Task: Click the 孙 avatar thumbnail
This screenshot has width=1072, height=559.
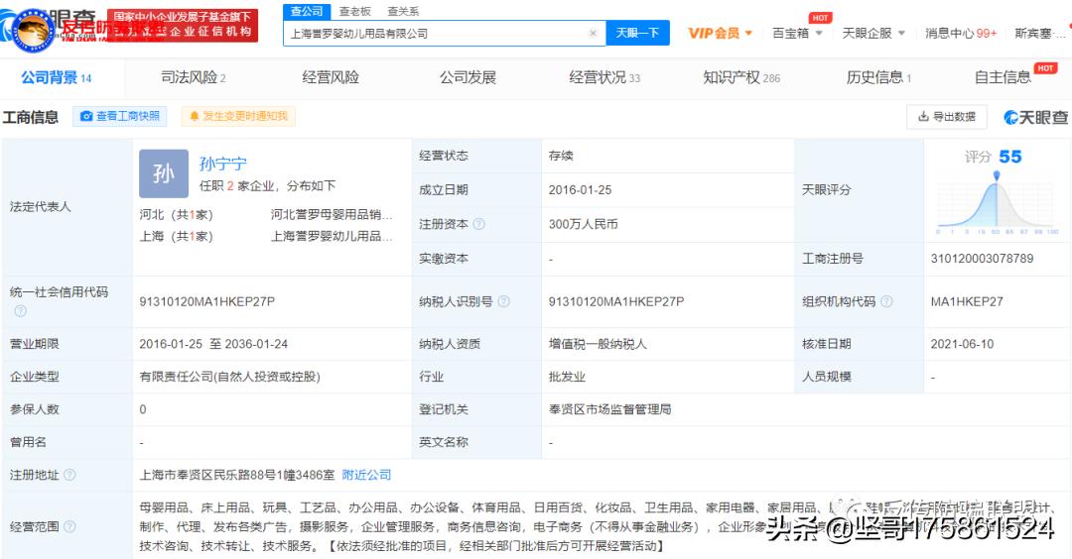Action: point(164,174)
